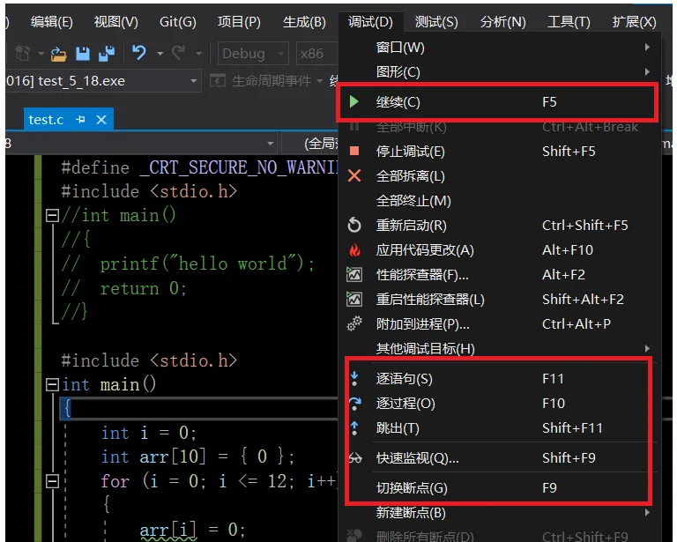677x542 pixels.
Task: Choose 停止调试(E) menu entry
Action: [500, 152]
